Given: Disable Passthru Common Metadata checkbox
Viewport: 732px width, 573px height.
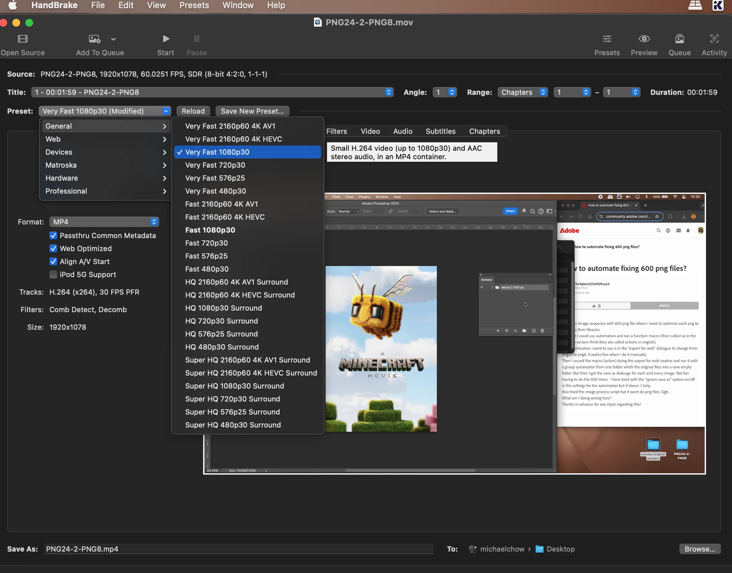Looking at the screenshot, I should (x=53, y=236).
